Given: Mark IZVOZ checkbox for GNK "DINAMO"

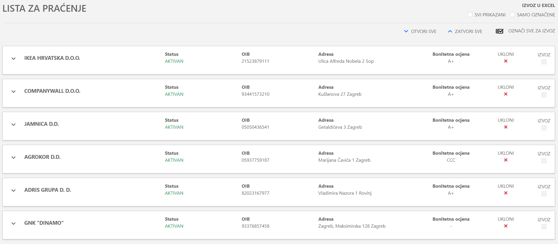Looking at the screenshot, I should (x=544, y=227).
